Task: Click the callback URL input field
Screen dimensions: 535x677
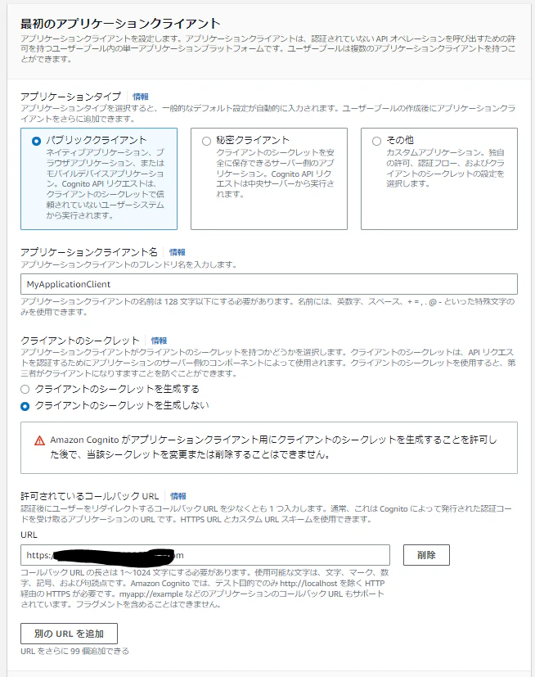Action: 205,555
